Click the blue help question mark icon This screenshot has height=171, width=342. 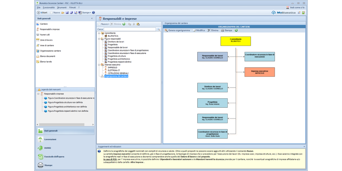93,13
